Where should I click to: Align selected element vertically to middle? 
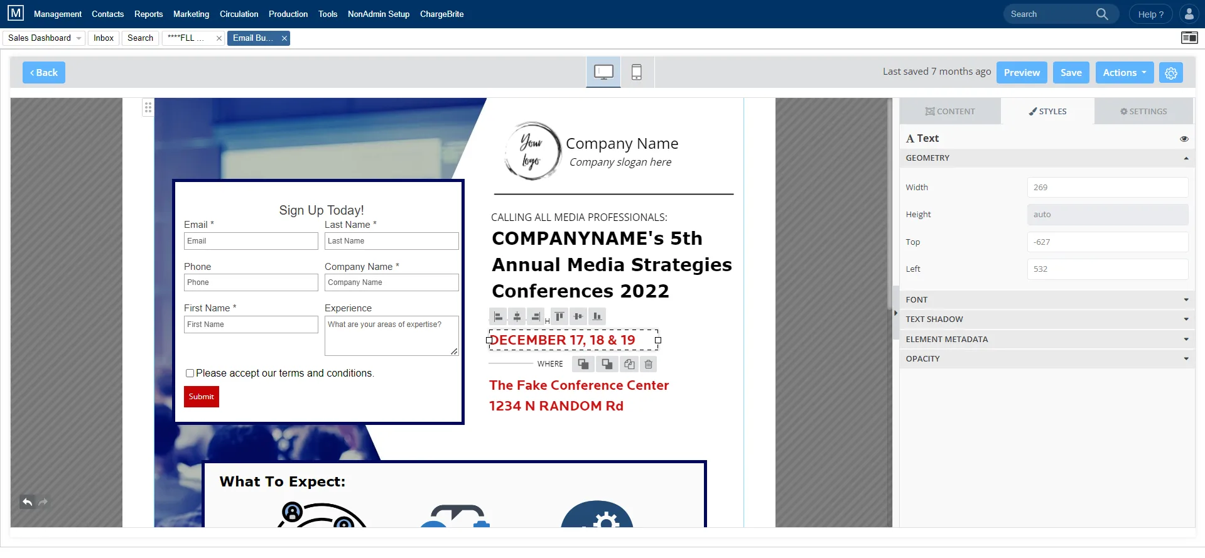(578, 316)
